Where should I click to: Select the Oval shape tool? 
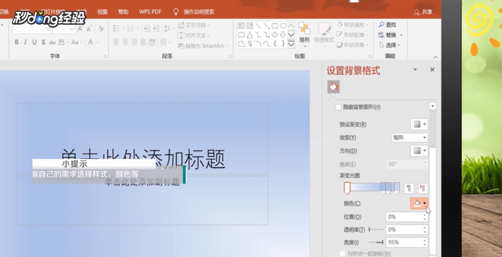pyautogui.click(x=284, y=26)
